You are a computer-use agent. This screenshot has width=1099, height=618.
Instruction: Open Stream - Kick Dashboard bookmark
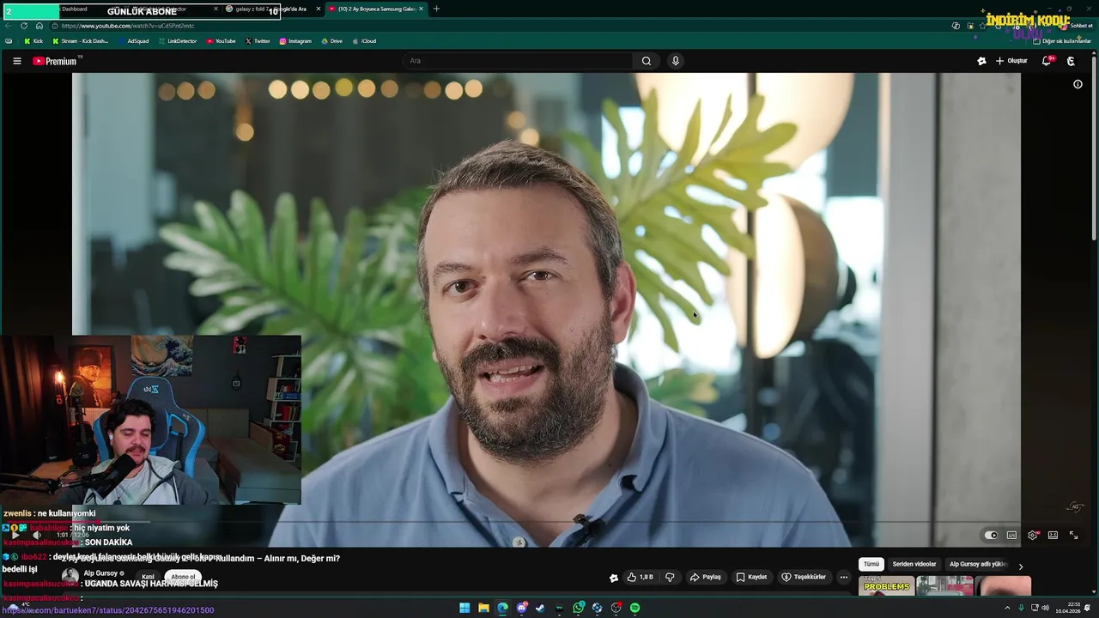(81, 41)
